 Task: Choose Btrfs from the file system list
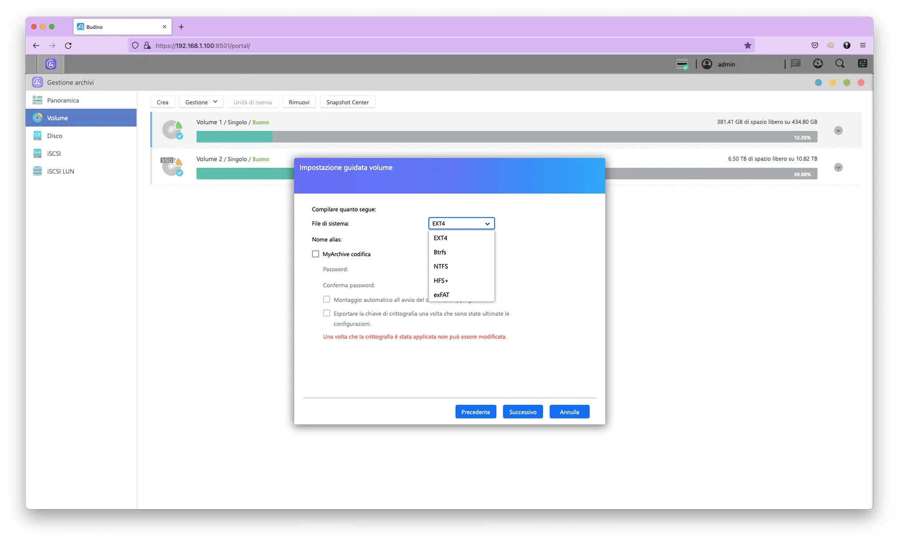440,252
